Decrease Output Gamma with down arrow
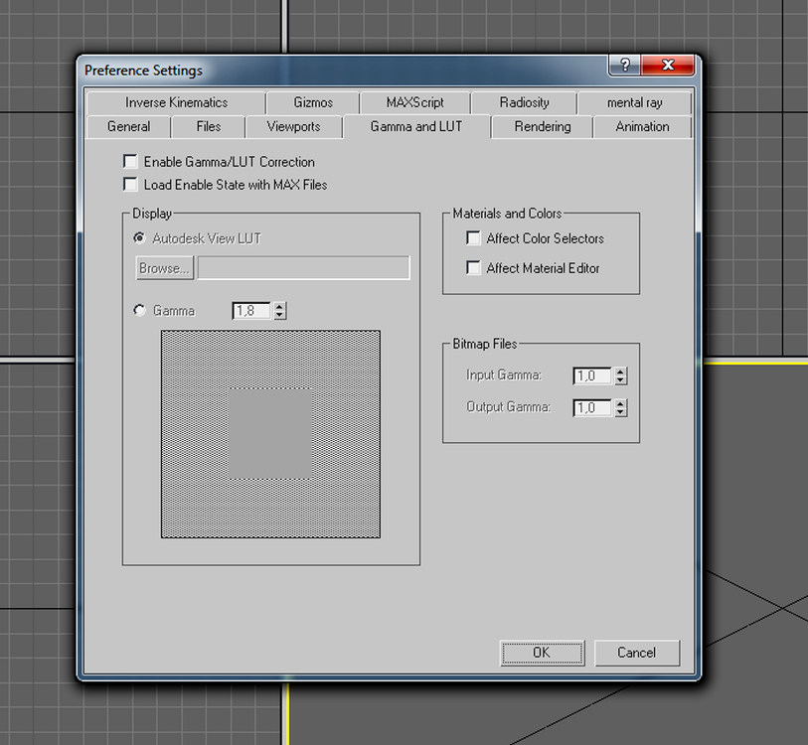This screenshot has width=808, height=745. click(x=620, y=412)
